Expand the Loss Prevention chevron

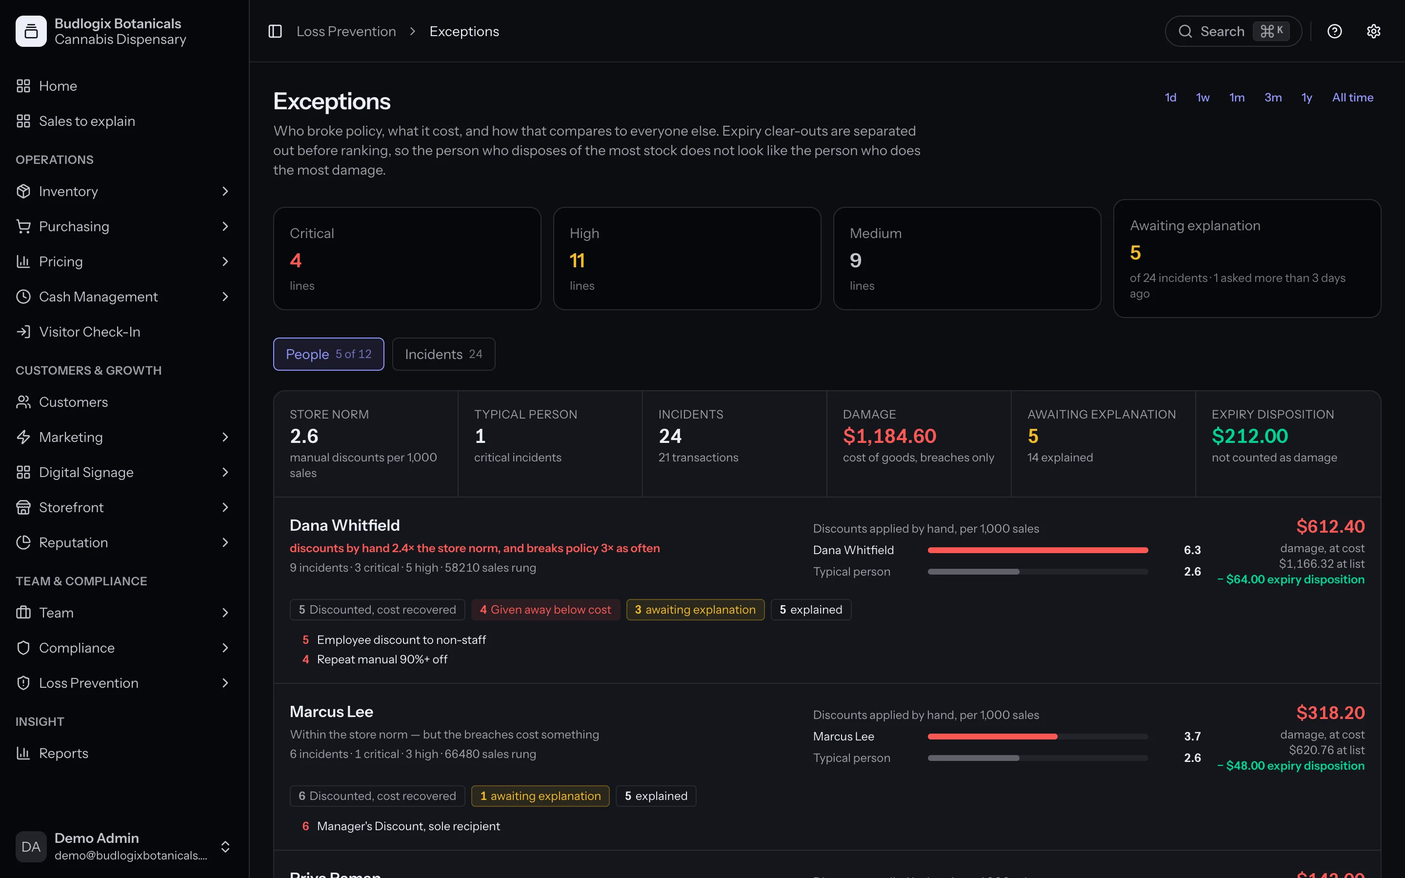(225, 683)
